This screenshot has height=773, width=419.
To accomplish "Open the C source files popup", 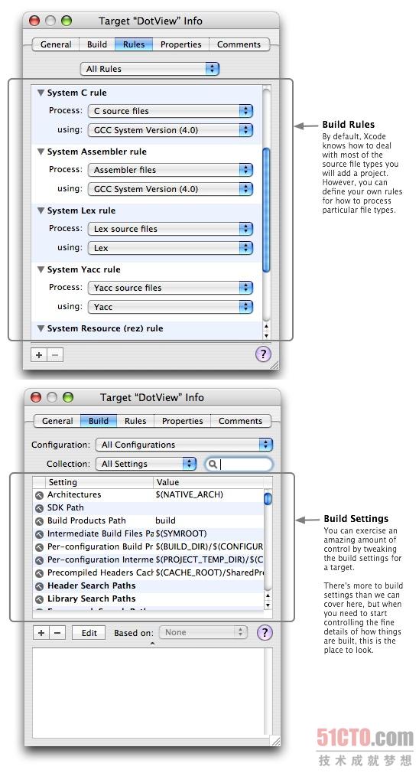I will (171, 111).
